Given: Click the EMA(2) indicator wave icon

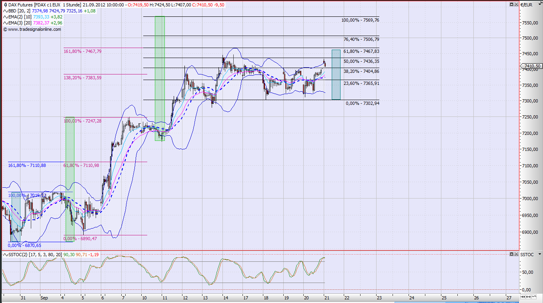Looking at the screenshot, I should [x=5, y=17].
